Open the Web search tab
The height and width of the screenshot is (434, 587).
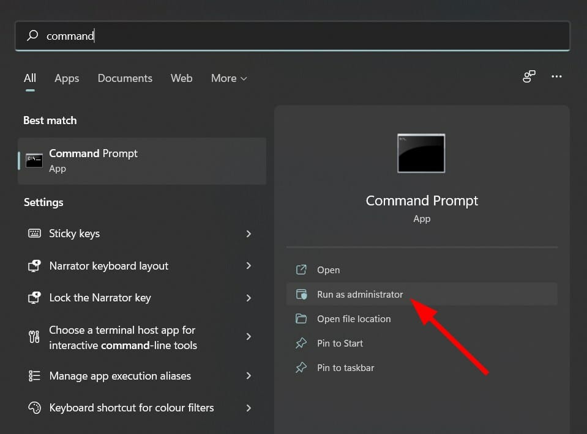181,78
